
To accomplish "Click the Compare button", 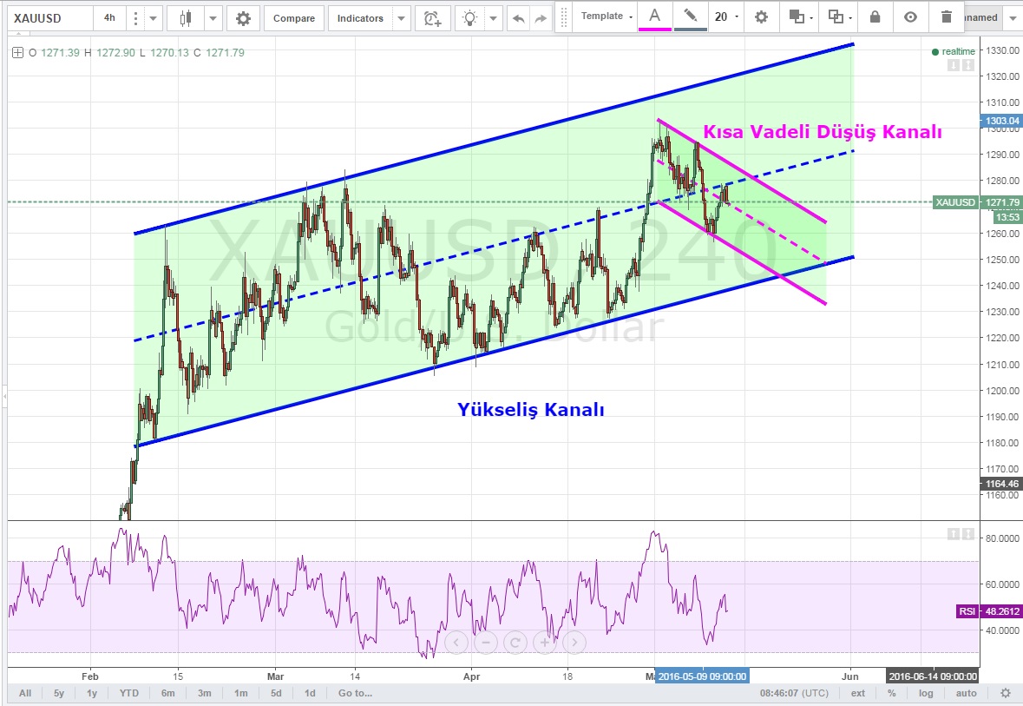I will tap(294, 18).
